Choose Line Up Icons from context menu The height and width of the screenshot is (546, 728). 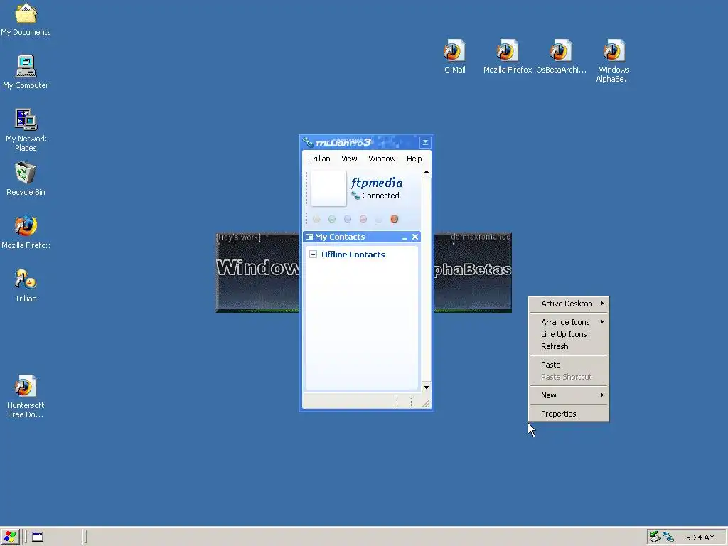568,334
